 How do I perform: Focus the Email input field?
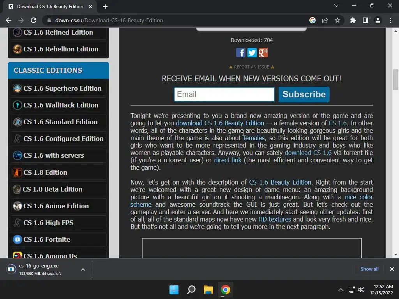224,94
